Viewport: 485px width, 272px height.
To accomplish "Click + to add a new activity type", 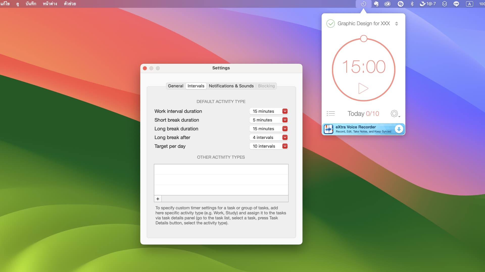I will [x=157, y=199].
